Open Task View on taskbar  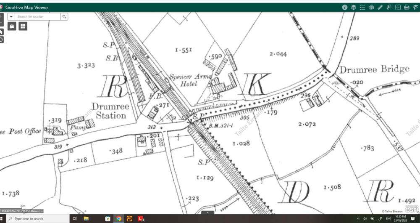click(x=75, y=219)
